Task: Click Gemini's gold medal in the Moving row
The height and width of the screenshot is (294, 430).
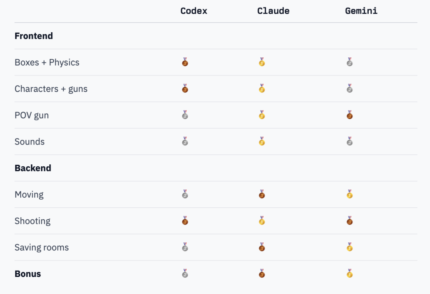Action: (x=350, y=195)
